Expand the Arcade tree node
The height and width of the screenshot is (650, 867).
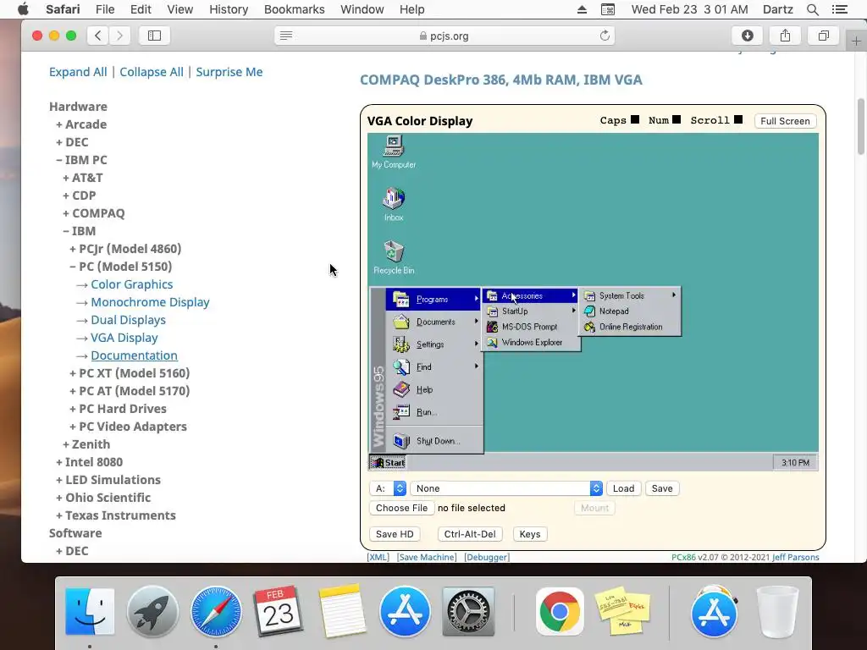[x=81, y=124]
